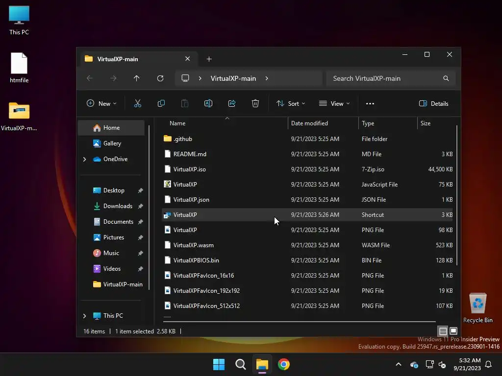The height and width of the screenshot is (376, 502).
Task: Switch to details list layout icon
Action: click(x=443, y=331)
